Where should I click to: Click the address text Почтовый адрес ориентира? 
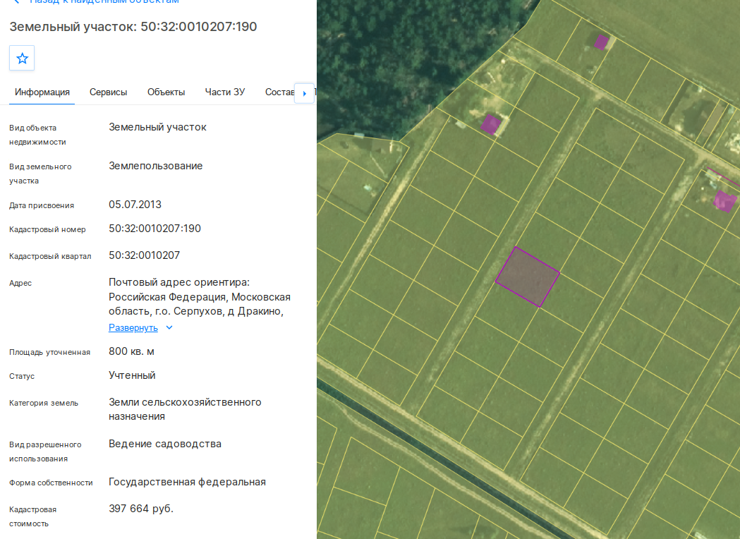point(179,282)
